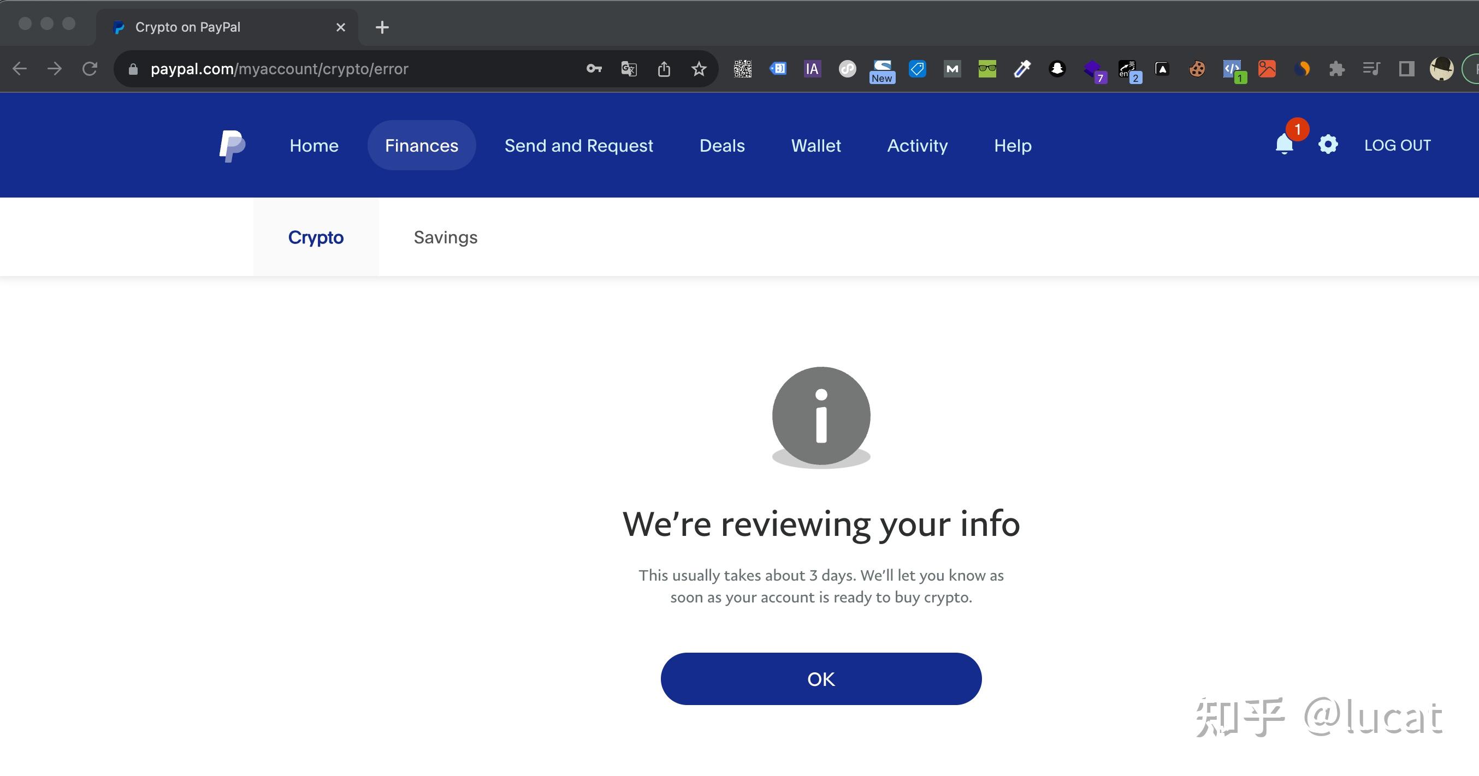Viewport: 1479px width, 776px height.
Task: Click the QR code extension icon
Action: [742, 69]
